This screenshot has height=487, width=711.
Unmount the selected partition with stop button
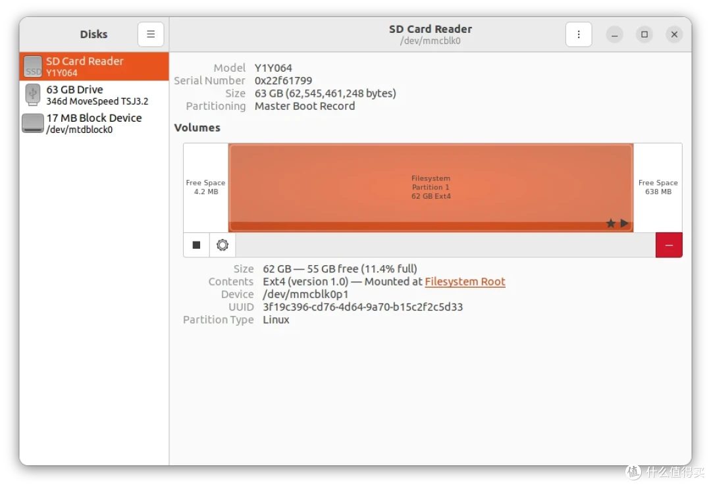pyautogui.click(x=196, y=245)
